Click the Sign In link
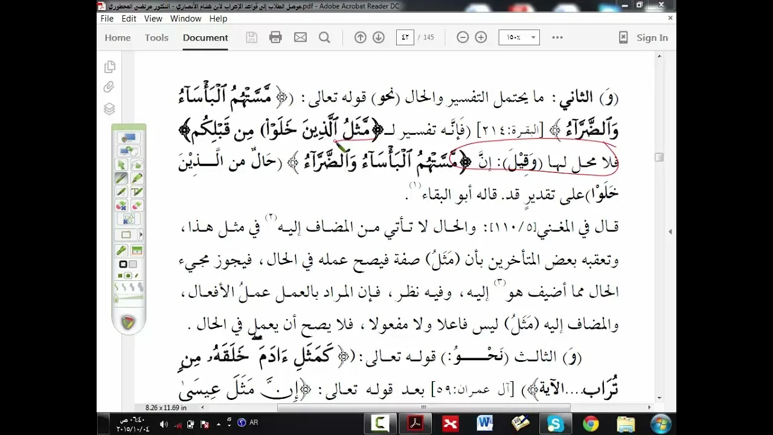 click(652, 37)
